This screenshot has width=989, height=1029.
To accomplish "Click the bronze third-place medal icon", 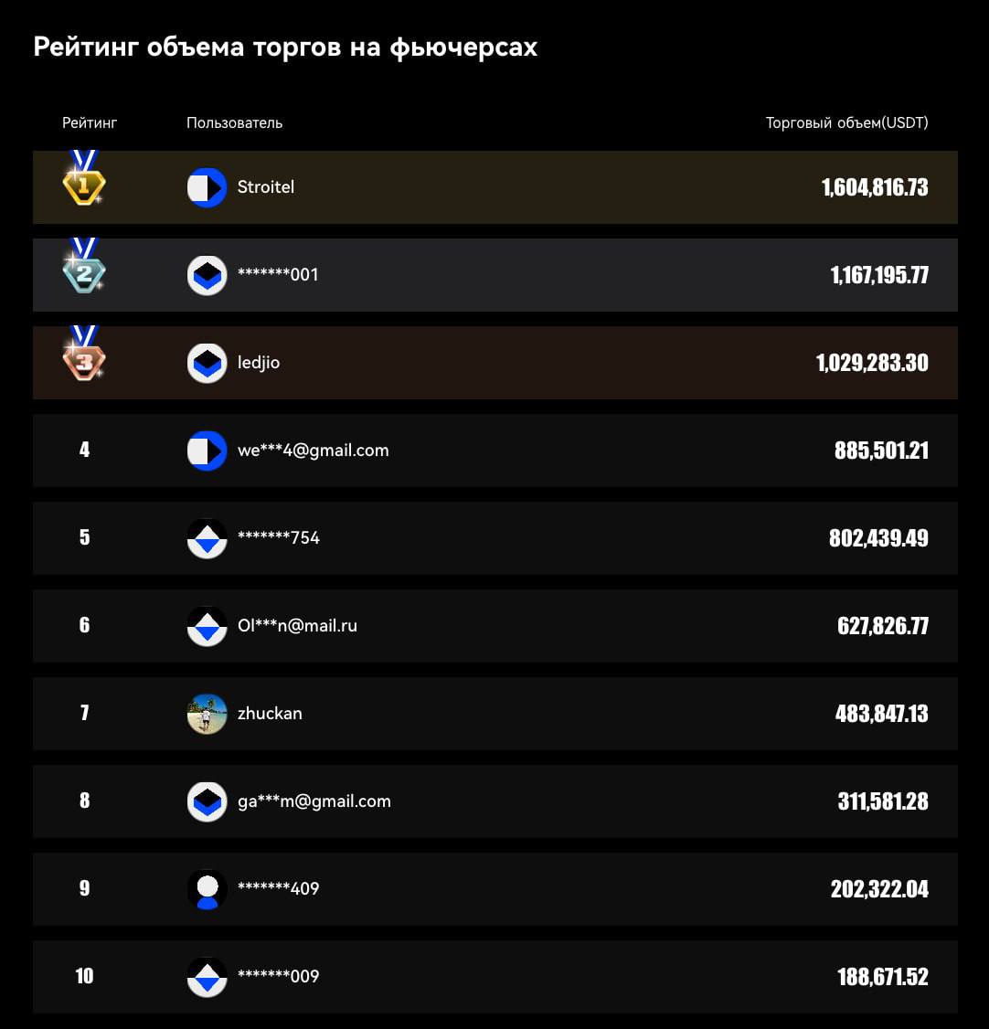I will [84, 357].
